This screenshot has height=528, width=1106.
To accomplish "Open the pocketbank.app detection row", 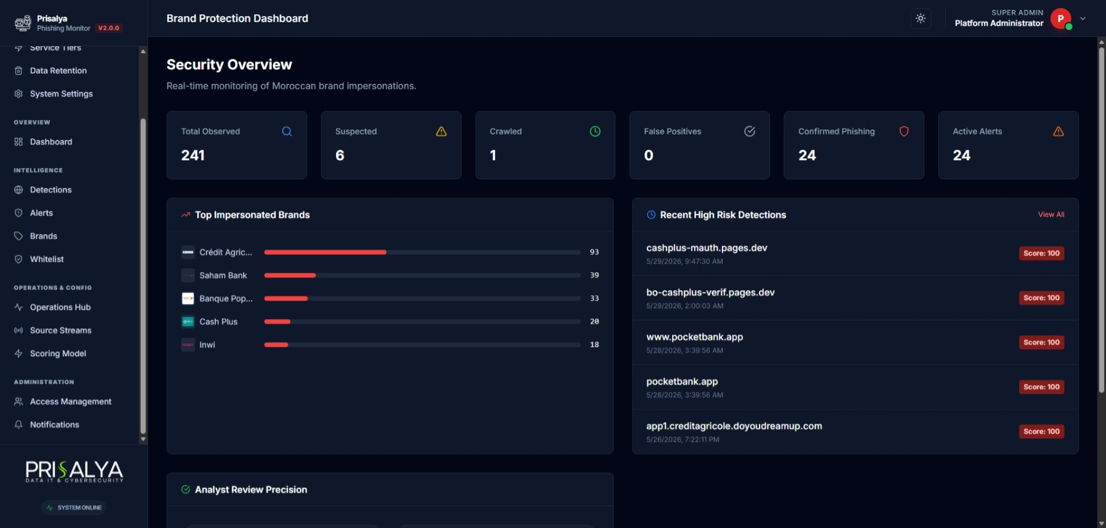I will pyautogui.click(x=855, y=387).
